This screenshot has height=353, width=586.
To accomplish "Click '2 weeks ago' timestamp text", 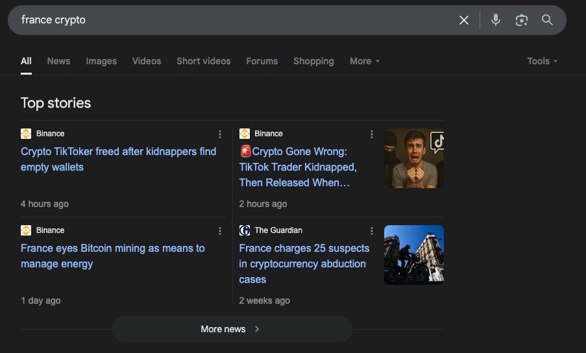I will pyautogui.click(x=265, y=300).
